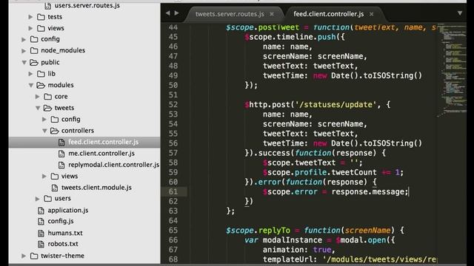Viewport: 474px width, 266px height.
Task: Click the robots.txt file icon
Action: click(x=41, y=244)
